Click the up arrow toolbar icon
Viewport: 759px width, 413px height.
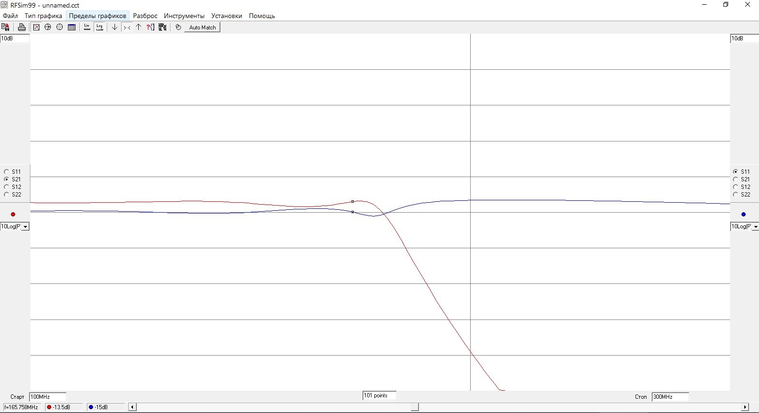(139, 28)
